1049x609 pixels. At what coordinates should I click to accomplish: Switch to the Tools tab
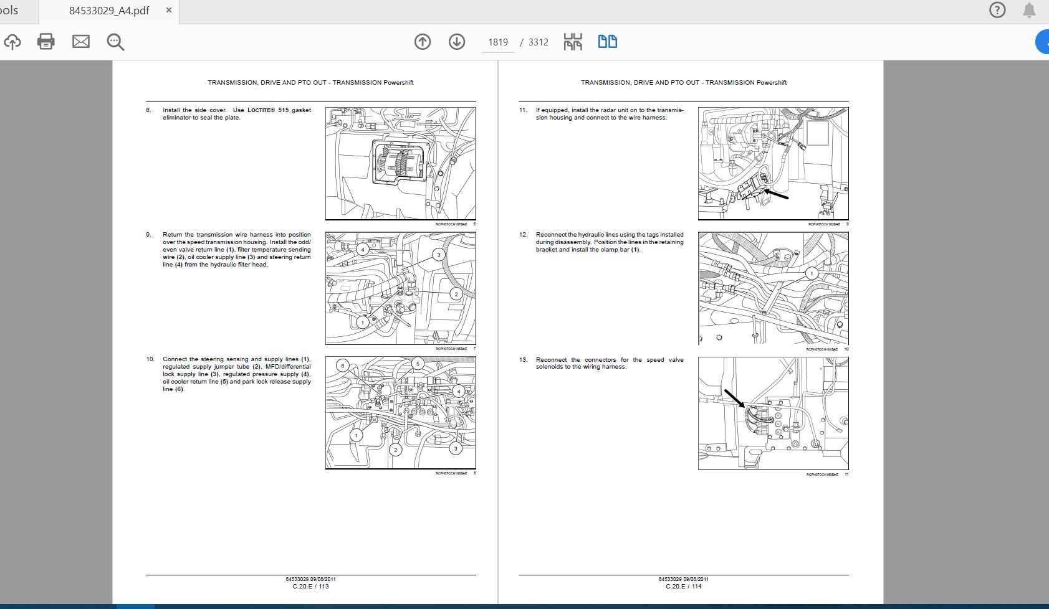[x=9, y=11]
